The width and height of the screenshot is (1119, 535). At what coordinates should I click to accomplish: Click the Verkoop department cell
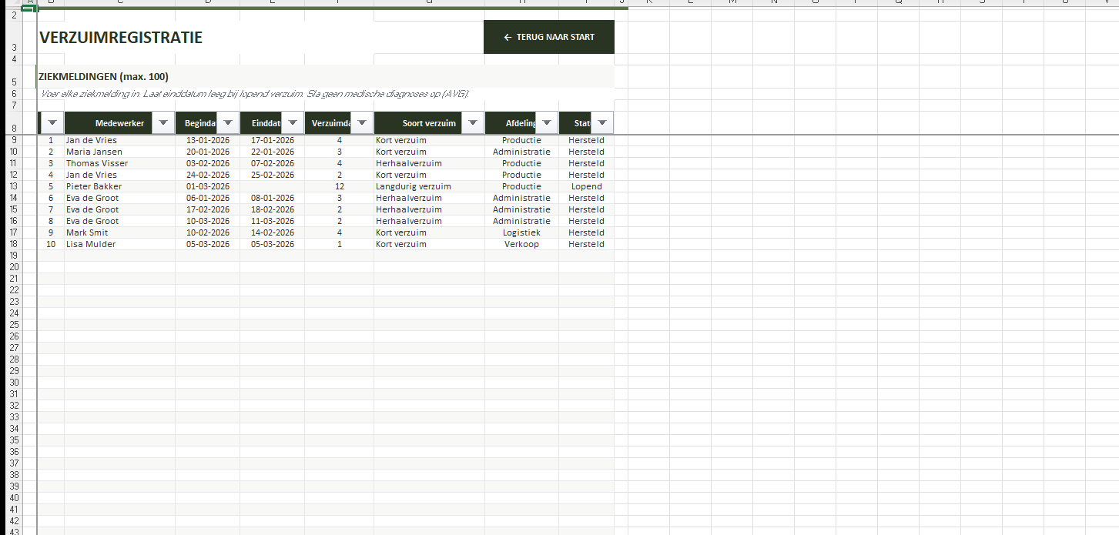click(521, 244)
